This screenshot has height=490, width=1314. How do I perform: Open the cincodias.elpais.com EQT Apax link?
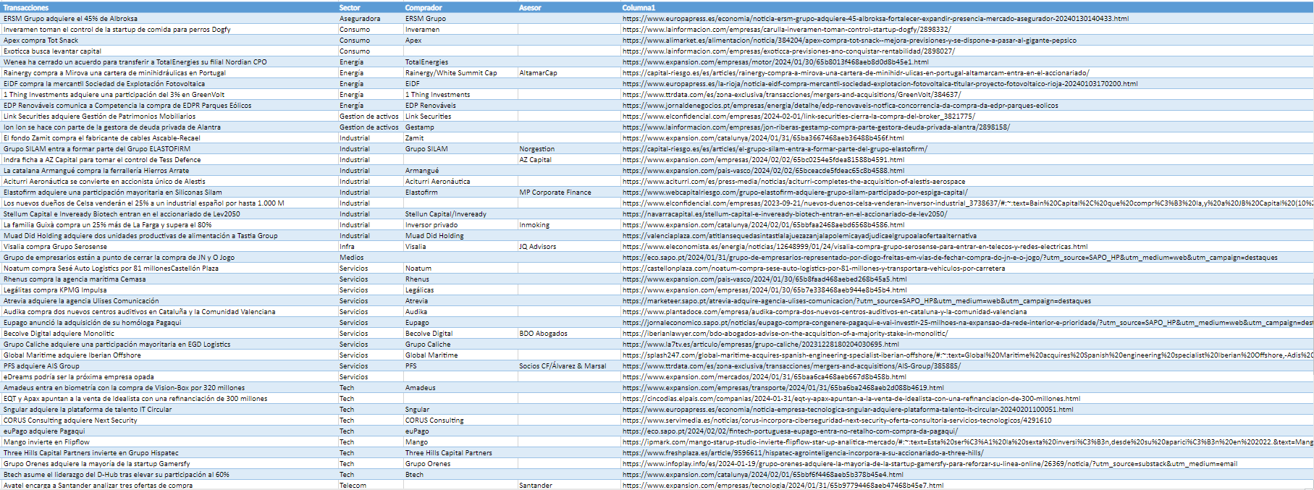pos(851,398)
